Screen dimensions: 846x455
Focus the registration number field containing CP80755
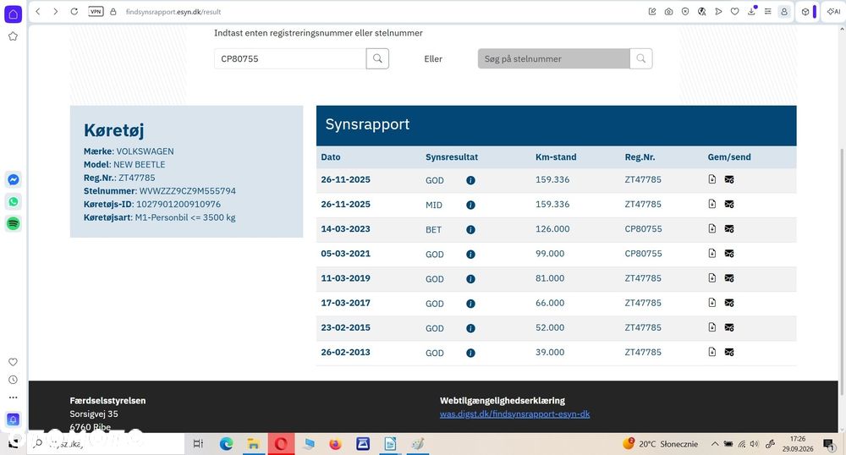290,58
